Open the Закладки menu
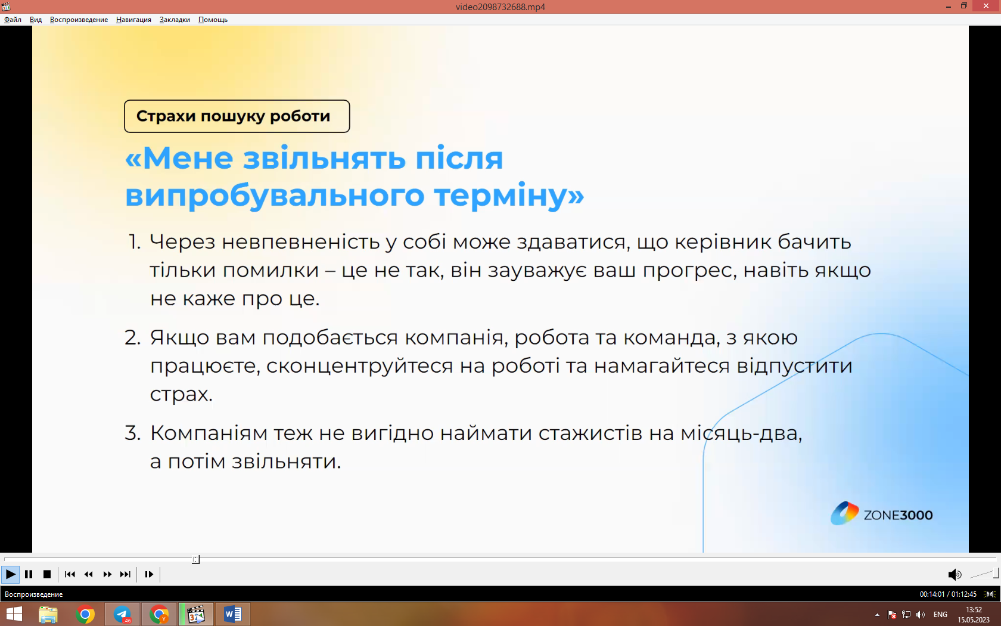The width and height of the screenshot is (1001, 626). click(175, 20)
